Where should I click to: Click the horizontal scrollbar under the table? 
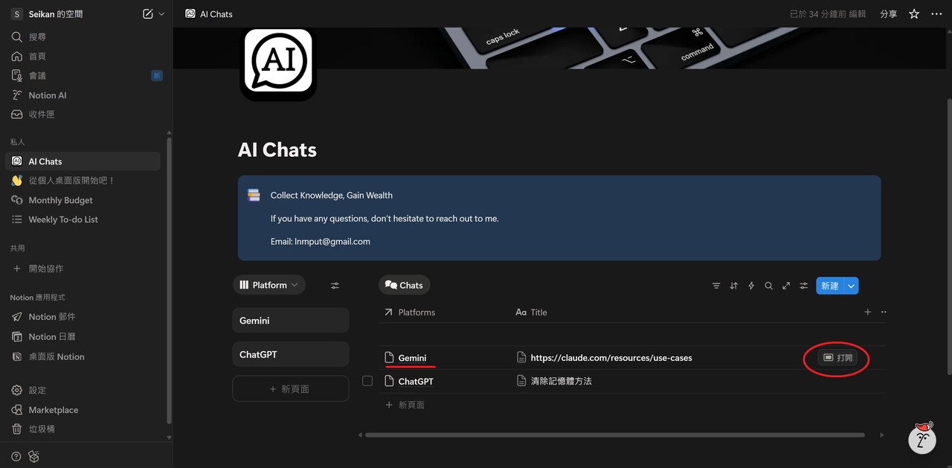point(614,435)
